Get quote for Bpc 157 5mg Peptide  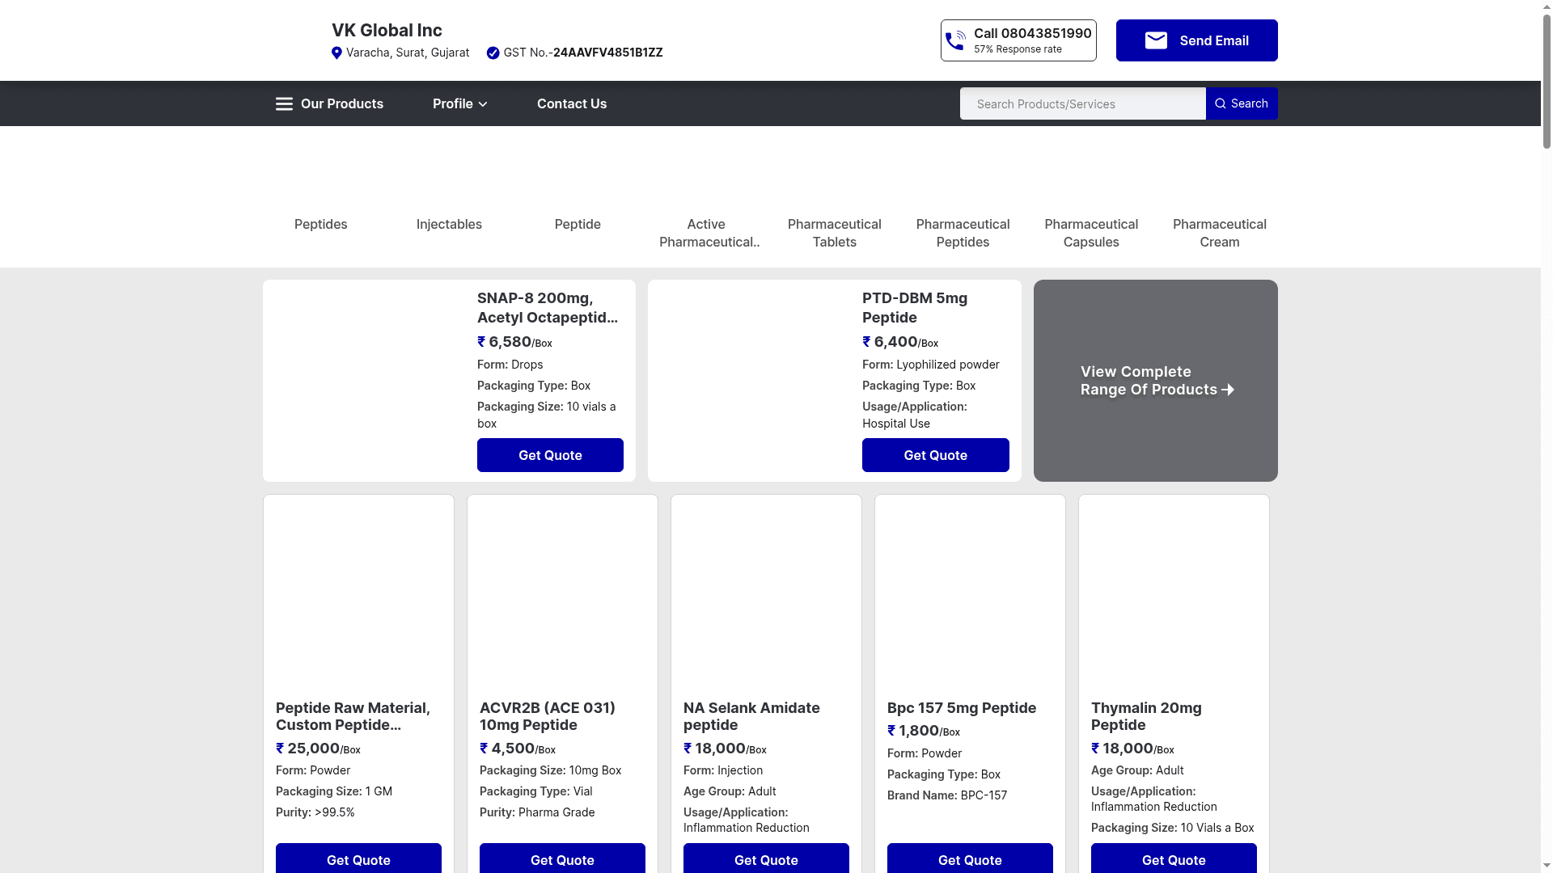[x=969, y=859]
